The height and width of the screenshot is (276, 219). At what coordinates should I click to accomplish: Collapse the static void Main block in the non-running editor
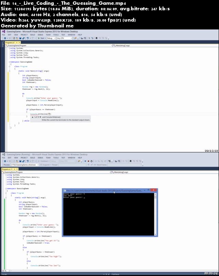pos(10,71)
